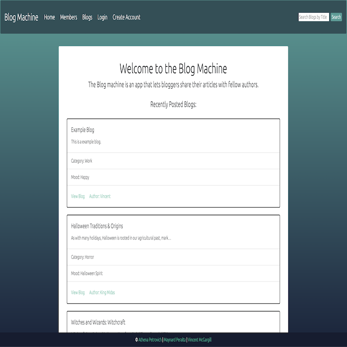Focus the Search Blogs by Title field
347x347 pixels.
314,17
